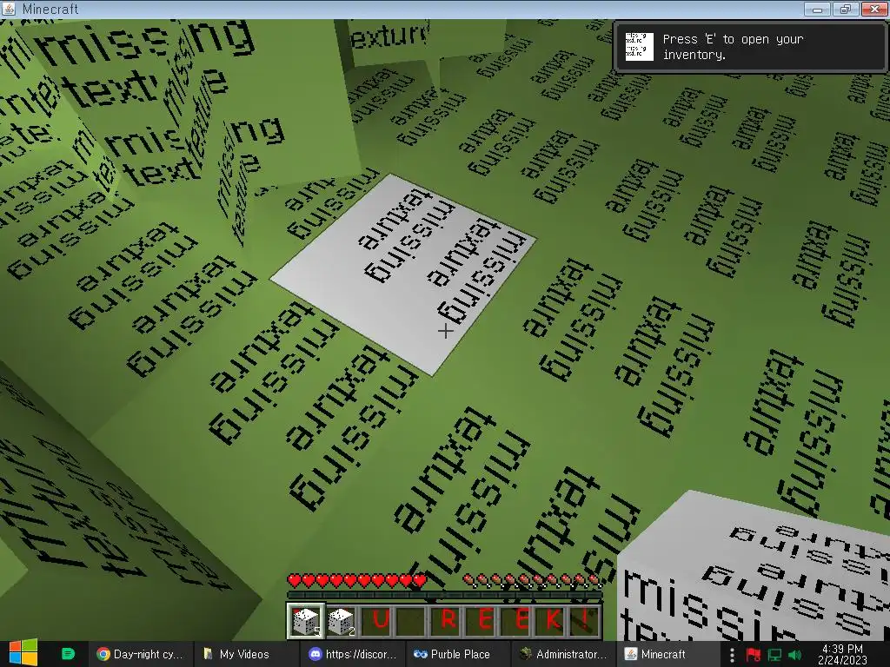
Task: Select the hotbar slot with red exclamation mark
Action: 585,620
